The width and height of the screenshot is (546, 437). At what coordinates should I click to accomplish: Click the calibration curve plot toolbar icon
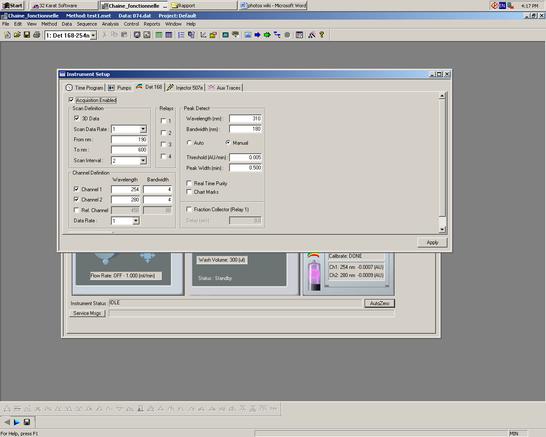point(203,35)
